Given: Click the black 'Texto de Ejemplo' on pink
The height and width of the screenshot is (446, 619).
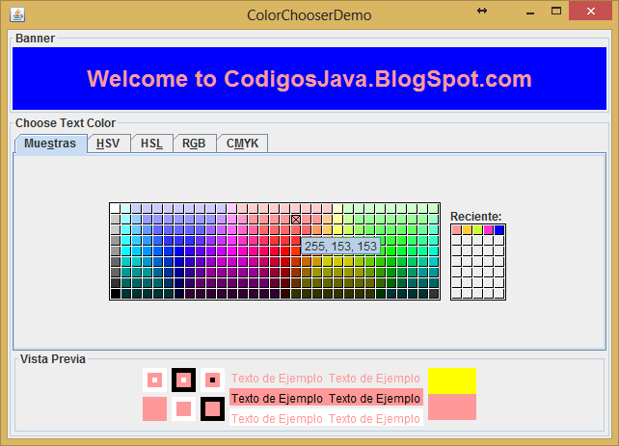Looking at the screenshot, I should click(326, 398).
